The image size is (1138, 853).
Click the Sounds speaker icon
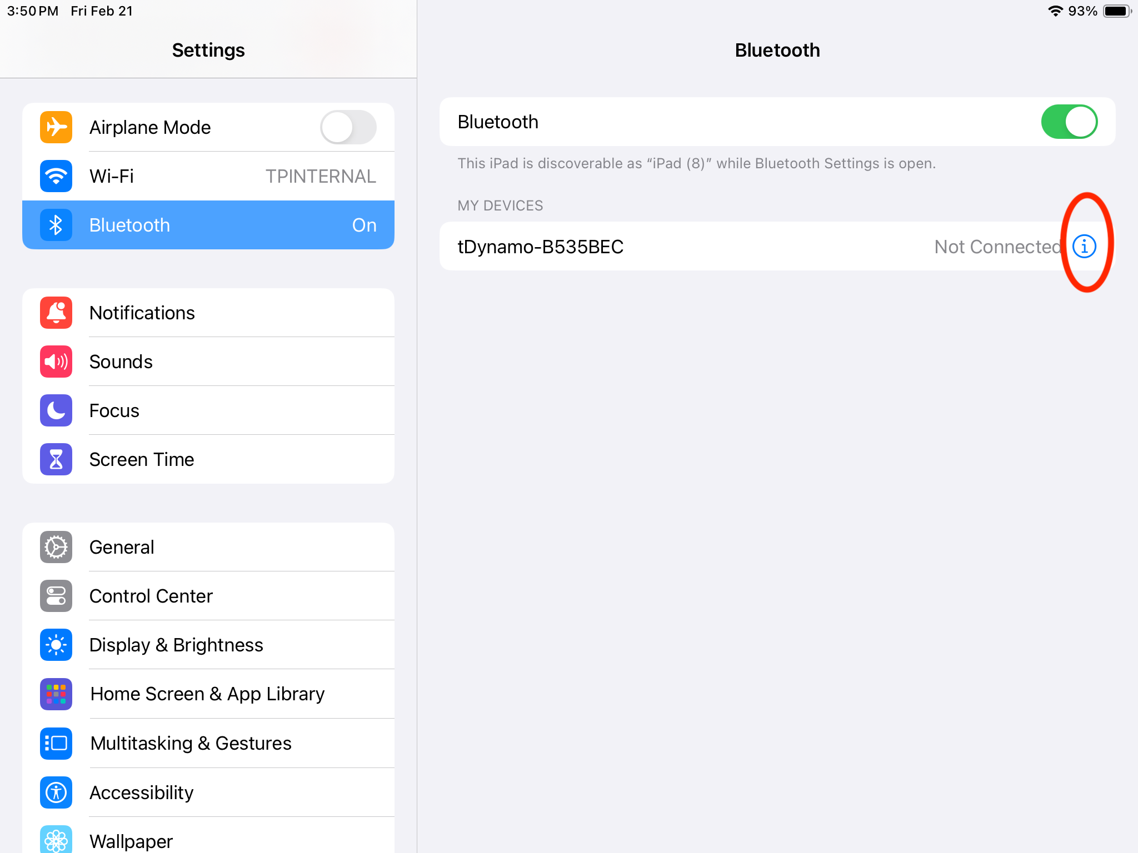[56, 362]
